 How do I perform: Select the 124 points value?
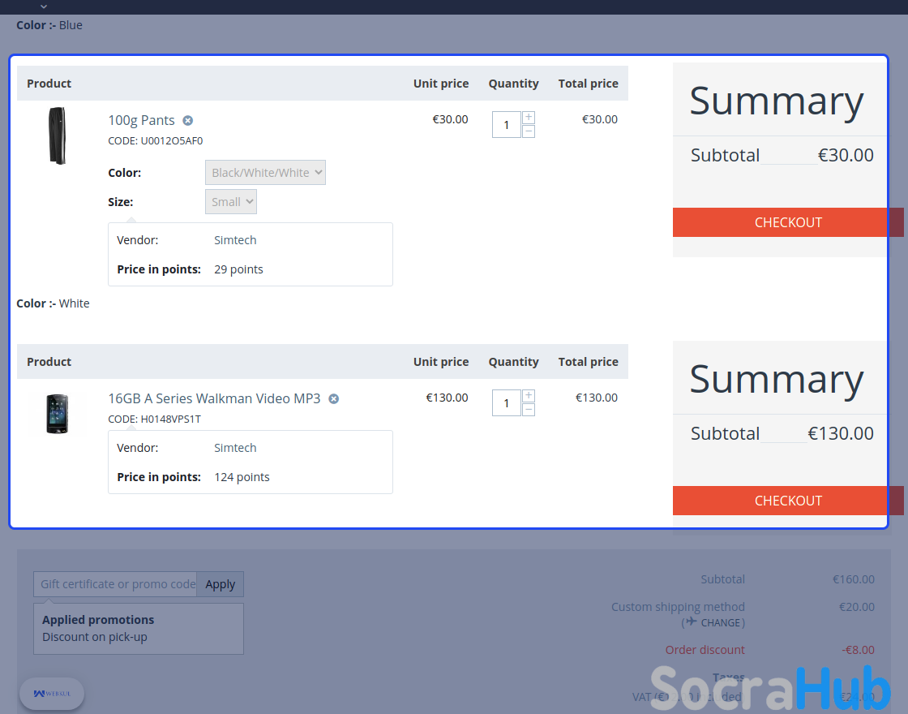pyautogui.click(x=242, y=477)
